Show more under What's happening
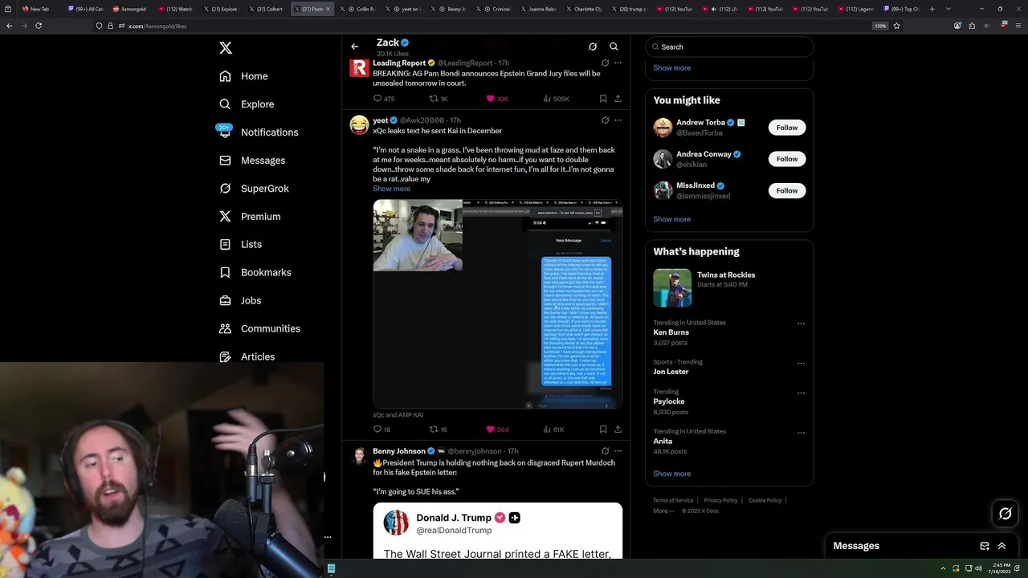The image size is (1028, 578). coord(671,474)
